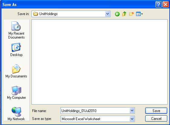This screenshot has height=125, width=170.
Task: Click the Save button
Action: point(156,111)
